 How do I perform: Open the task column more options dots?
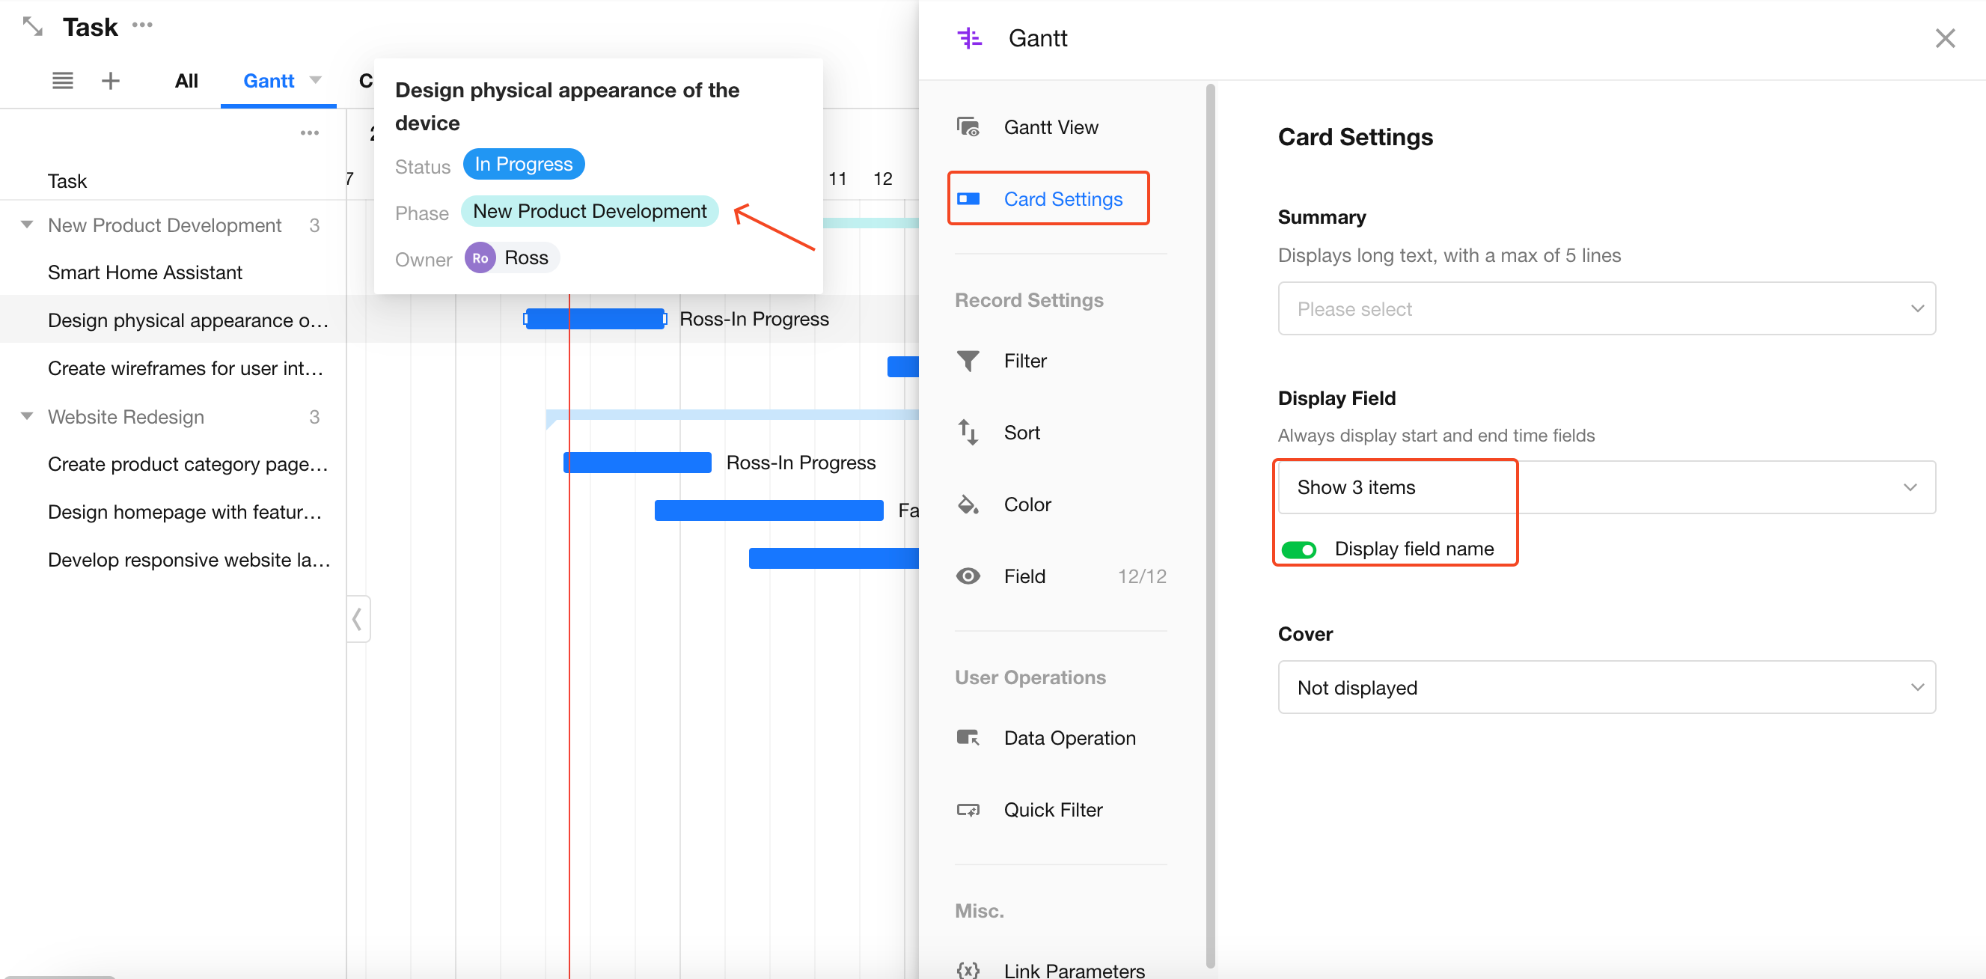point(310,132)
